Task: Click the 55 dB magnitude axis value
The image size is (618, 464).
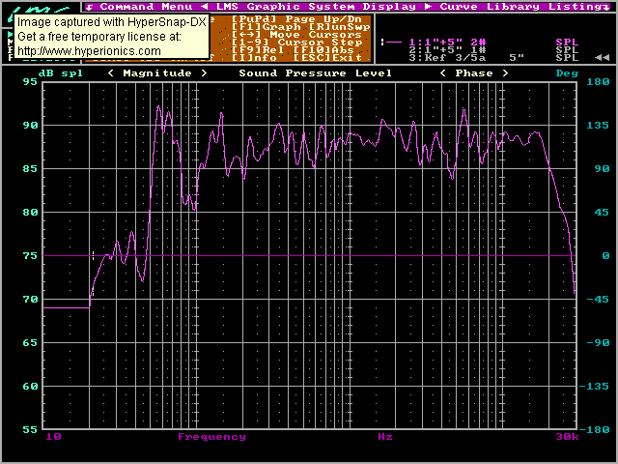Action: point(30,429)
